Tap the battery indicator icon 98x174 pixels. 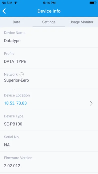(x=93, y=3)
